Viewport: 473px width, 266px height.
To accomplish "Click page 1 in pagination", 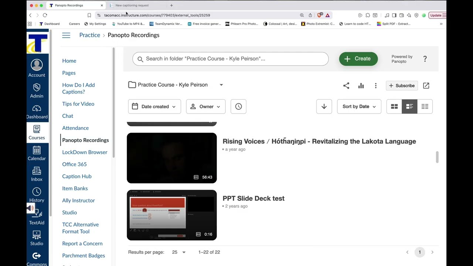I will pyautogui.click(x=420, y=252).
